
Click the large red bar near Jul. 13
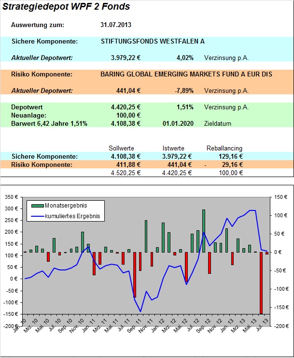point(261,283)
